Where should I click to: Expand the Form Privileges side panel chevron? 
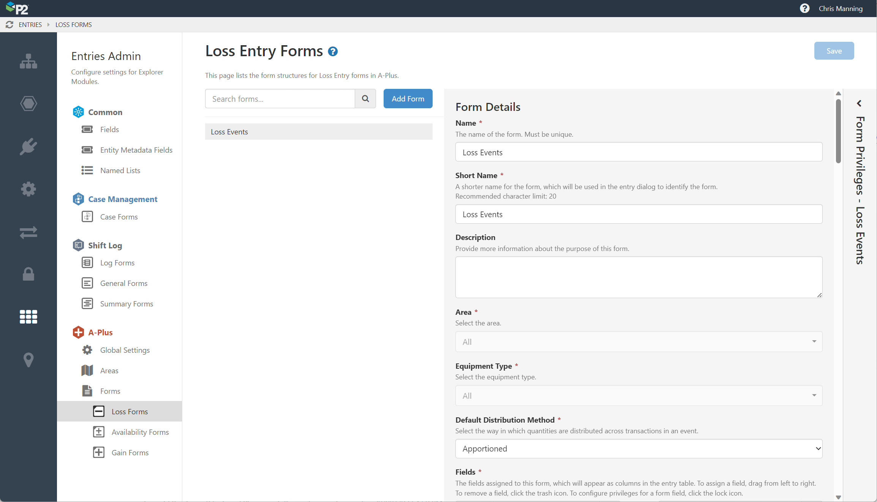point(859,103)
